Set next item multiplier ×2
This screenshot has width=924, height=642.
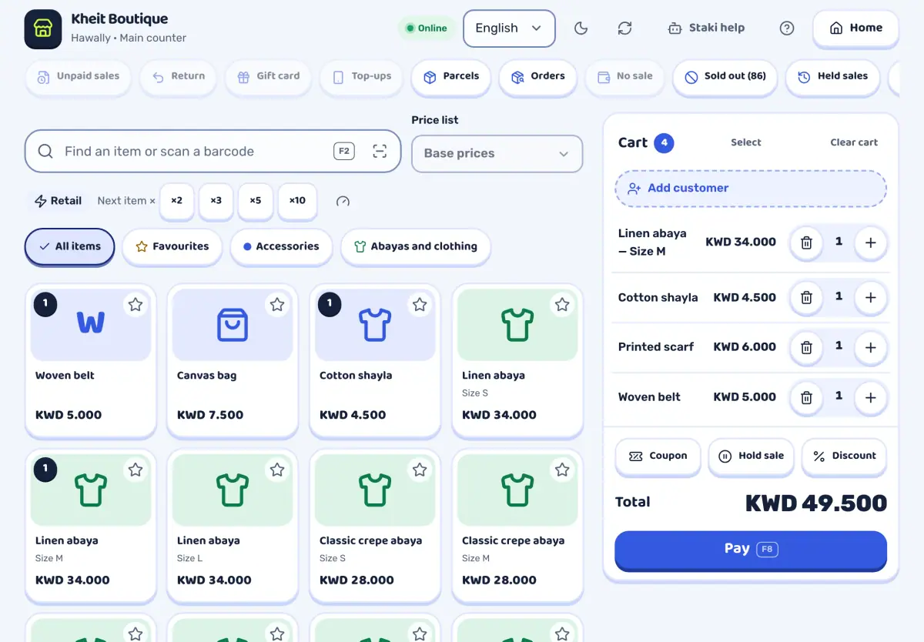pos(177,201)
